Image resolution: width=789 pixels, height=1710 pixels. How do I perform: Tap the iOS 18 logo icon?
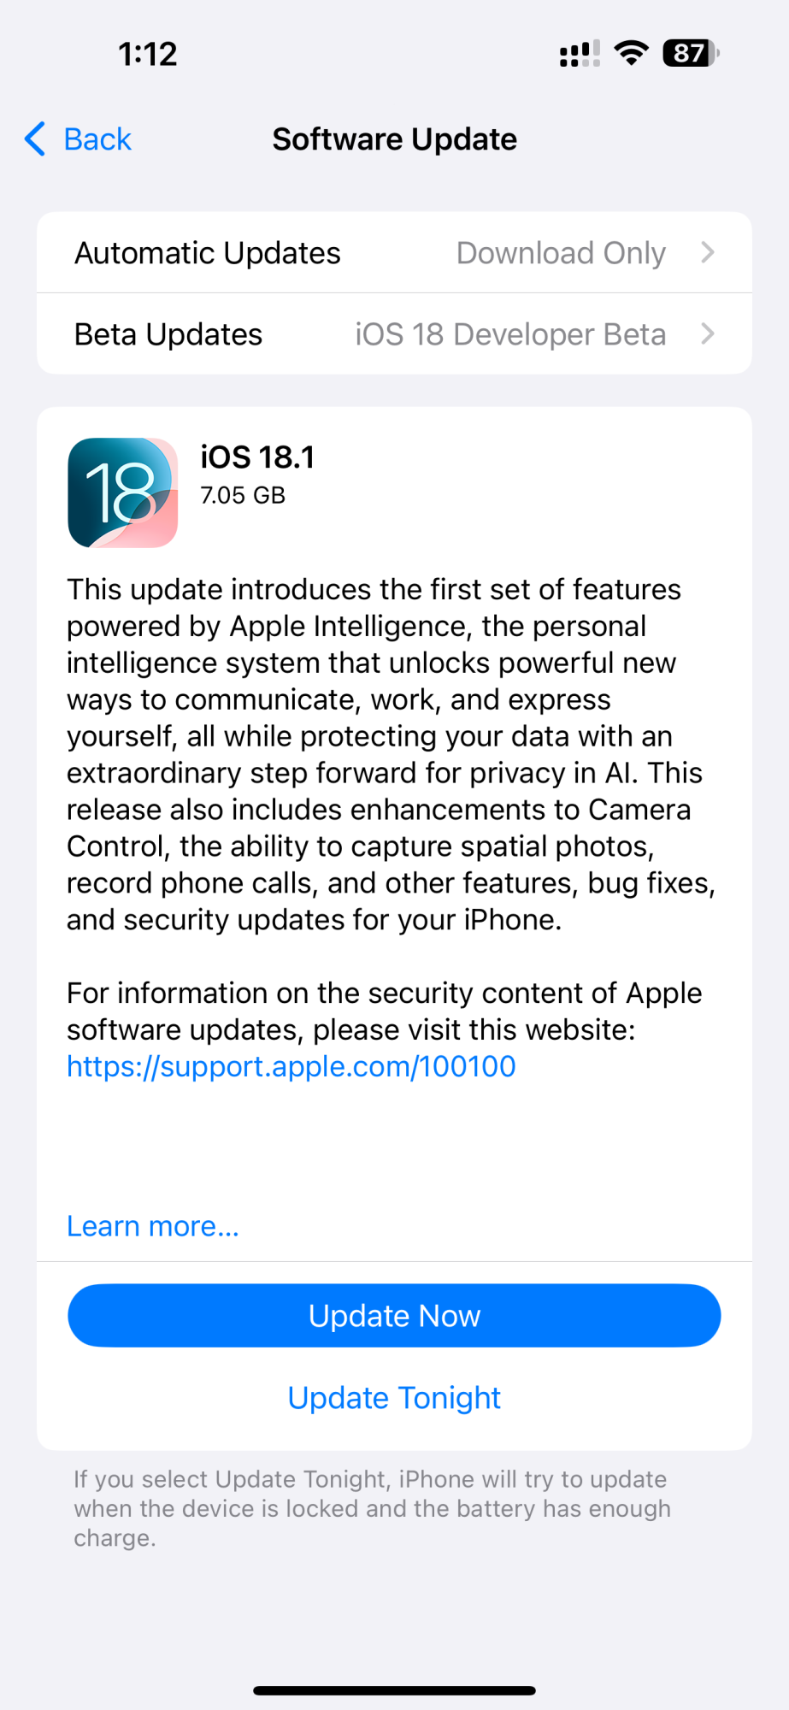[123, 492]
